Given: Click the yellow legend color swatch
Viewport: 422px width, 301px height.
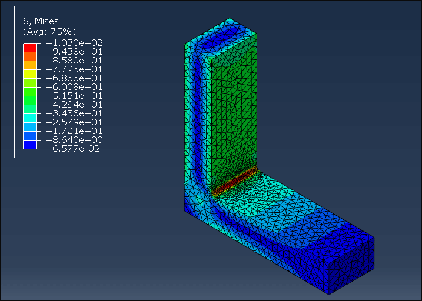Looking at the screenshot, I should pyautogui.click(x=30, y=74).
